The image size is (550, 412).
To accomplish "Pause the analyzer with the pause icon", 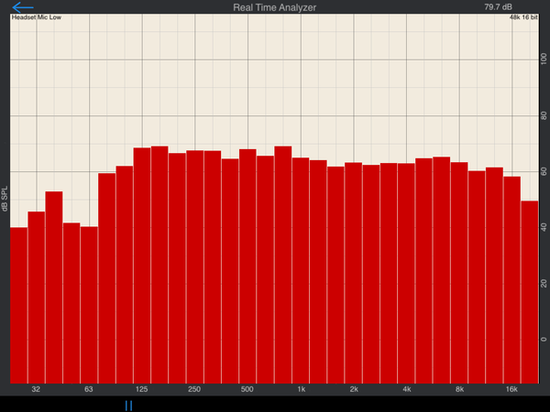I will [128, 406].
